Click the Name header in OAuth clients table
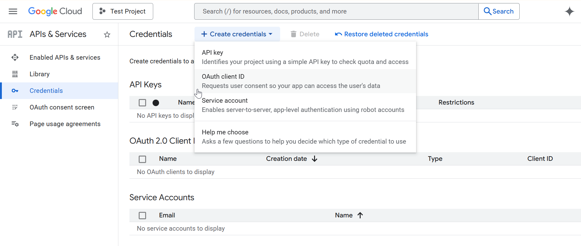This screenshot has width=581, height=246. pos(168,159)
